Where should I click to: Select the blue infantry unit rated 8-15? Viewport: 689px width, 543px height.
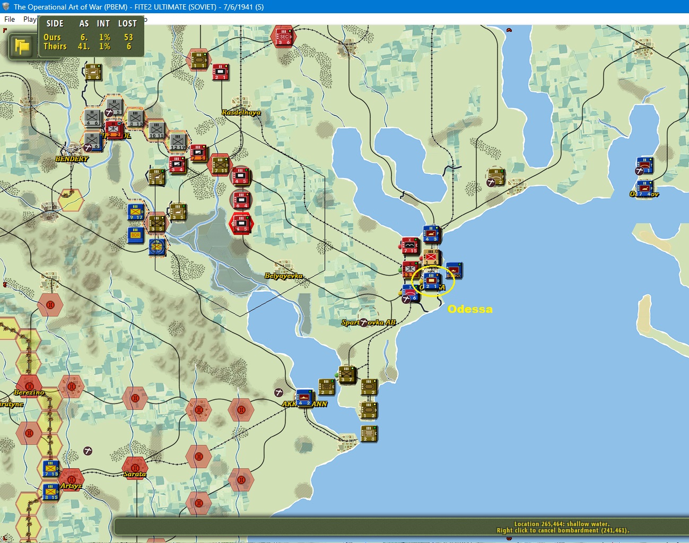[x=51, y=492]
